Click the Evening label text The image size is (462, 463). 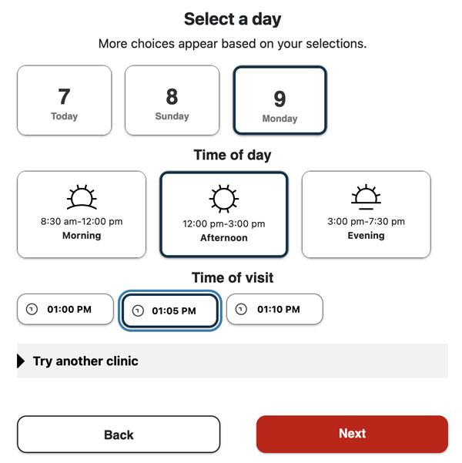point(366,236)
